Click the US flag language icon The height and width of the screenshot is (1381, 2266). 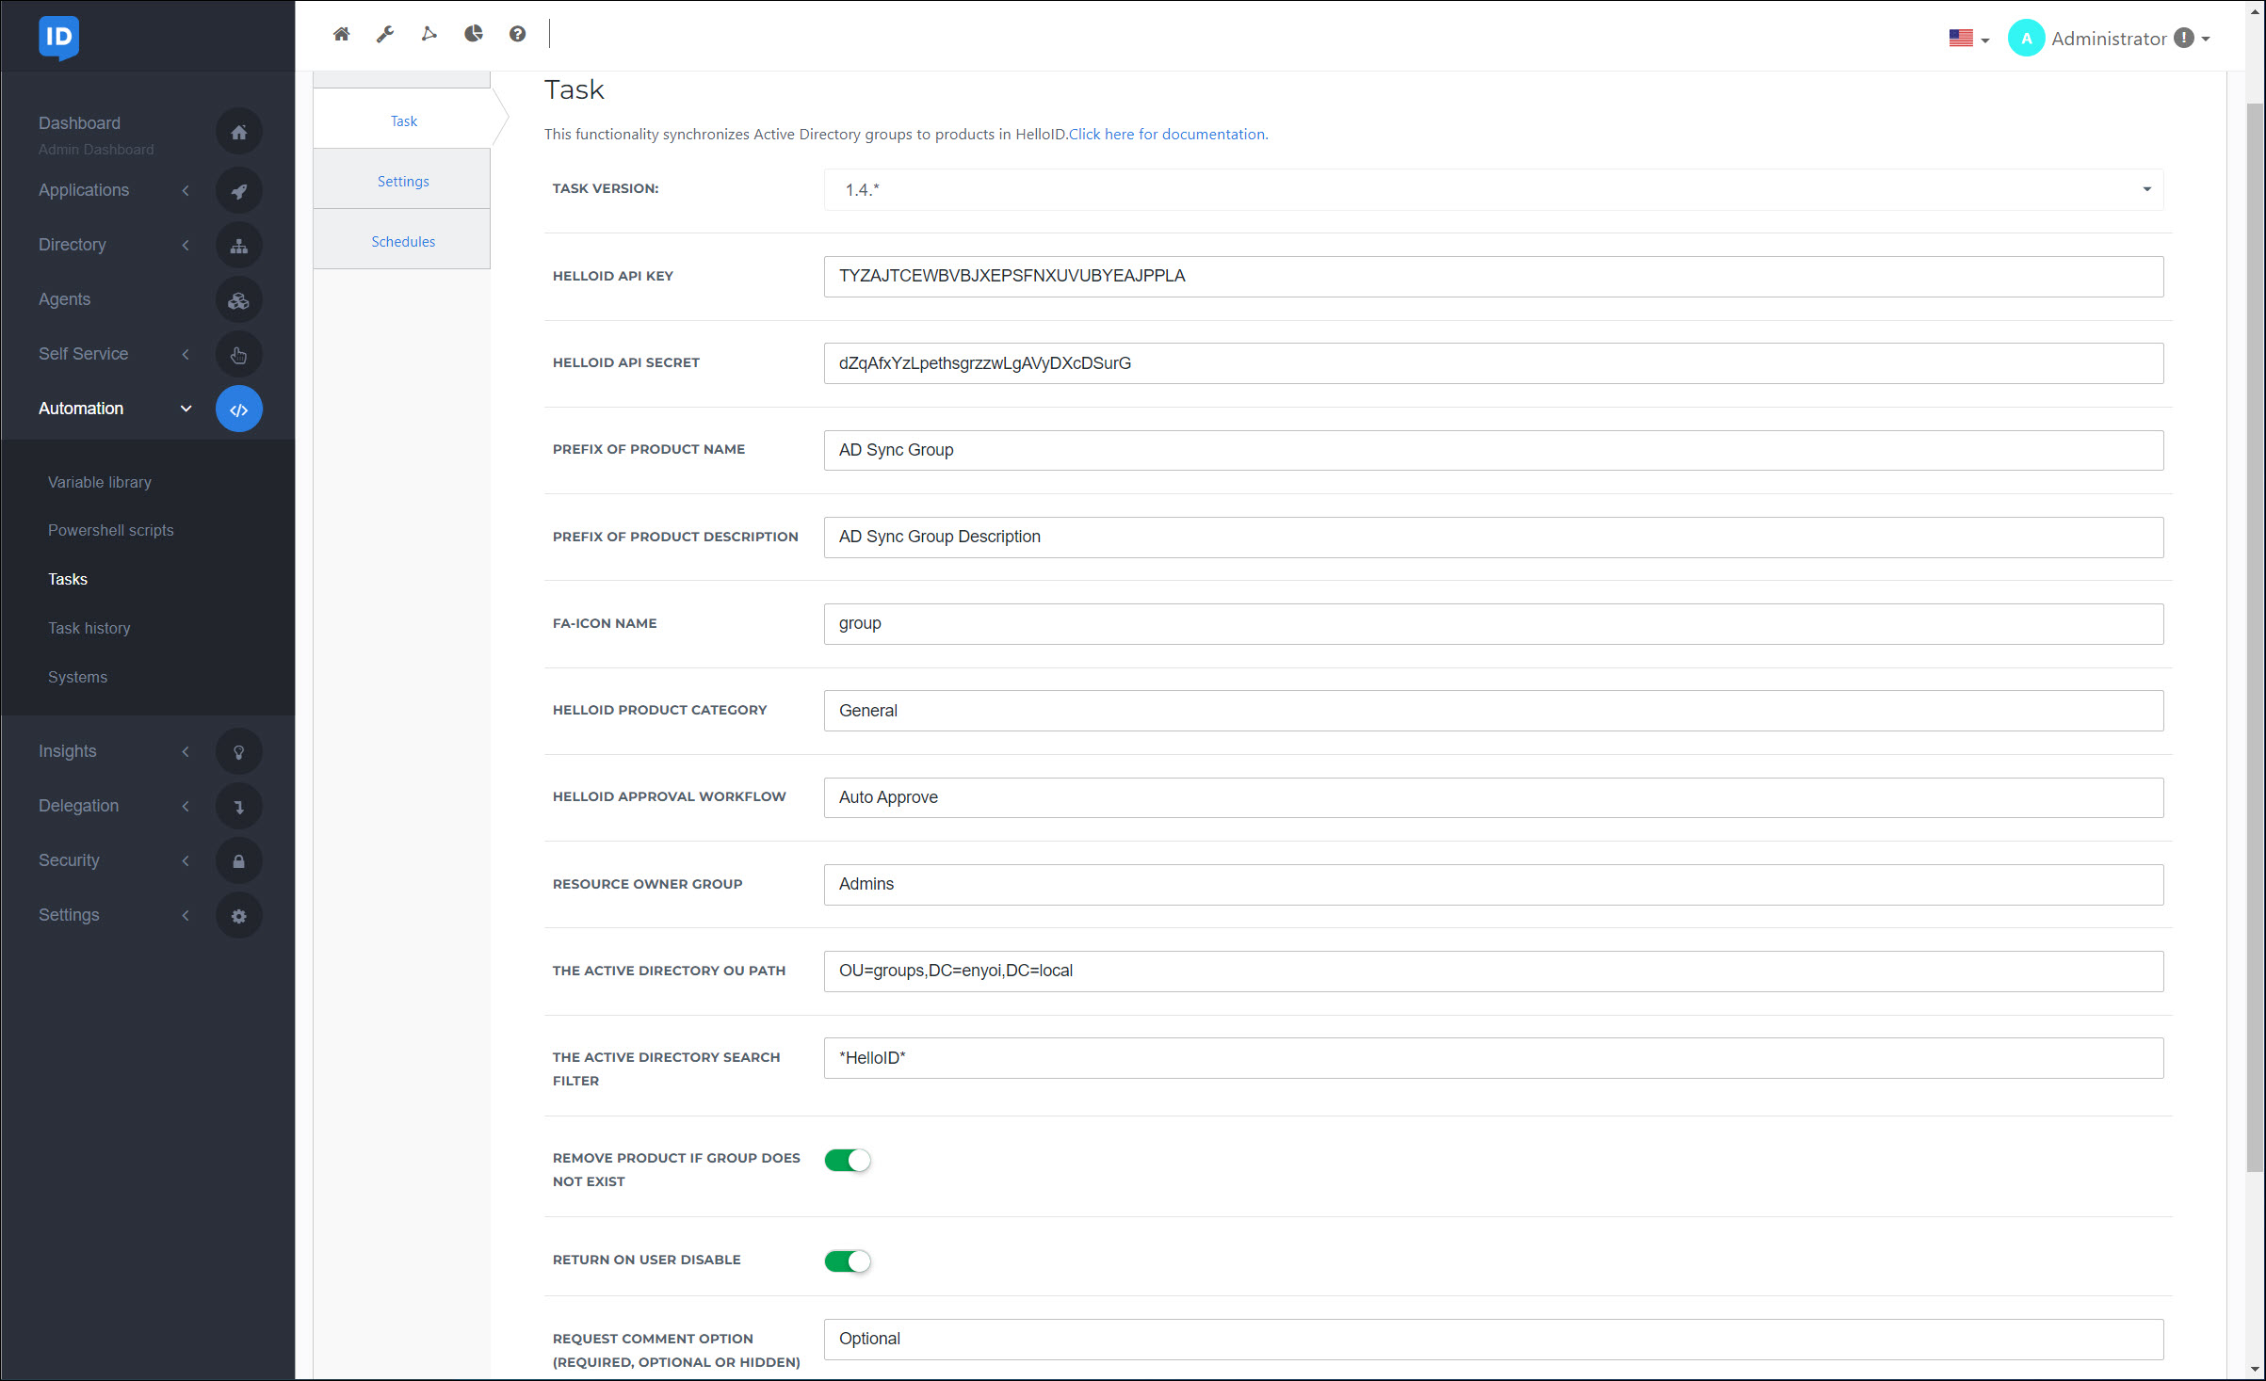click(x=1961, y=39)
